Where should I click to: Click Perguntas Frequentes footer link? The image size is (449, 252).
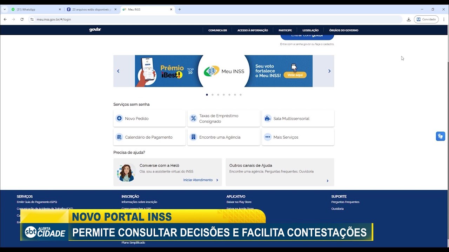pyautogui.click(x=345, y=202)
